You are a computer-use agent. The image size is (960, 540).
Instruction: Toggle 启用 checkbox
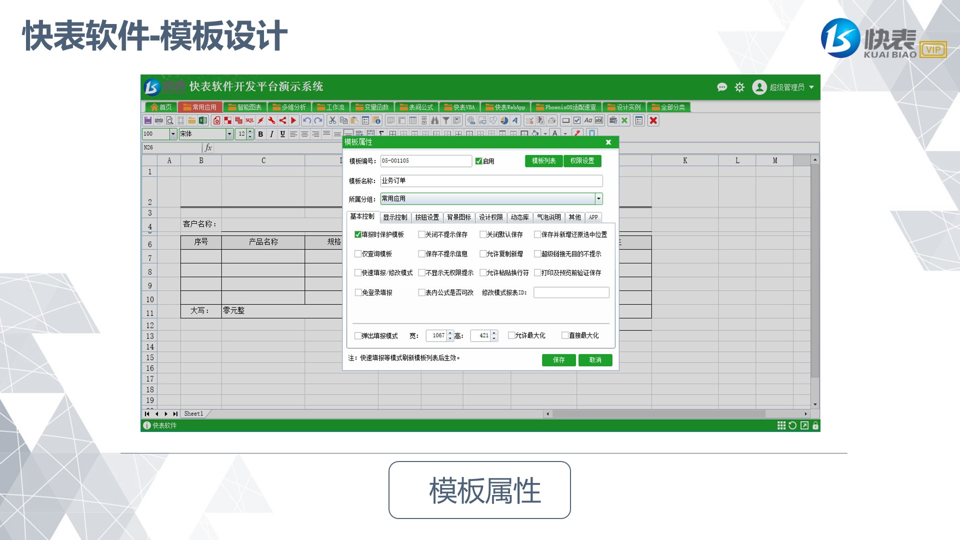point(478,161)
